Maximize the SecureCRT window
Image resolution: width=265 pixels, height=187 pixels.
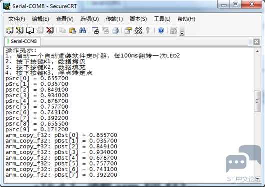235,4
